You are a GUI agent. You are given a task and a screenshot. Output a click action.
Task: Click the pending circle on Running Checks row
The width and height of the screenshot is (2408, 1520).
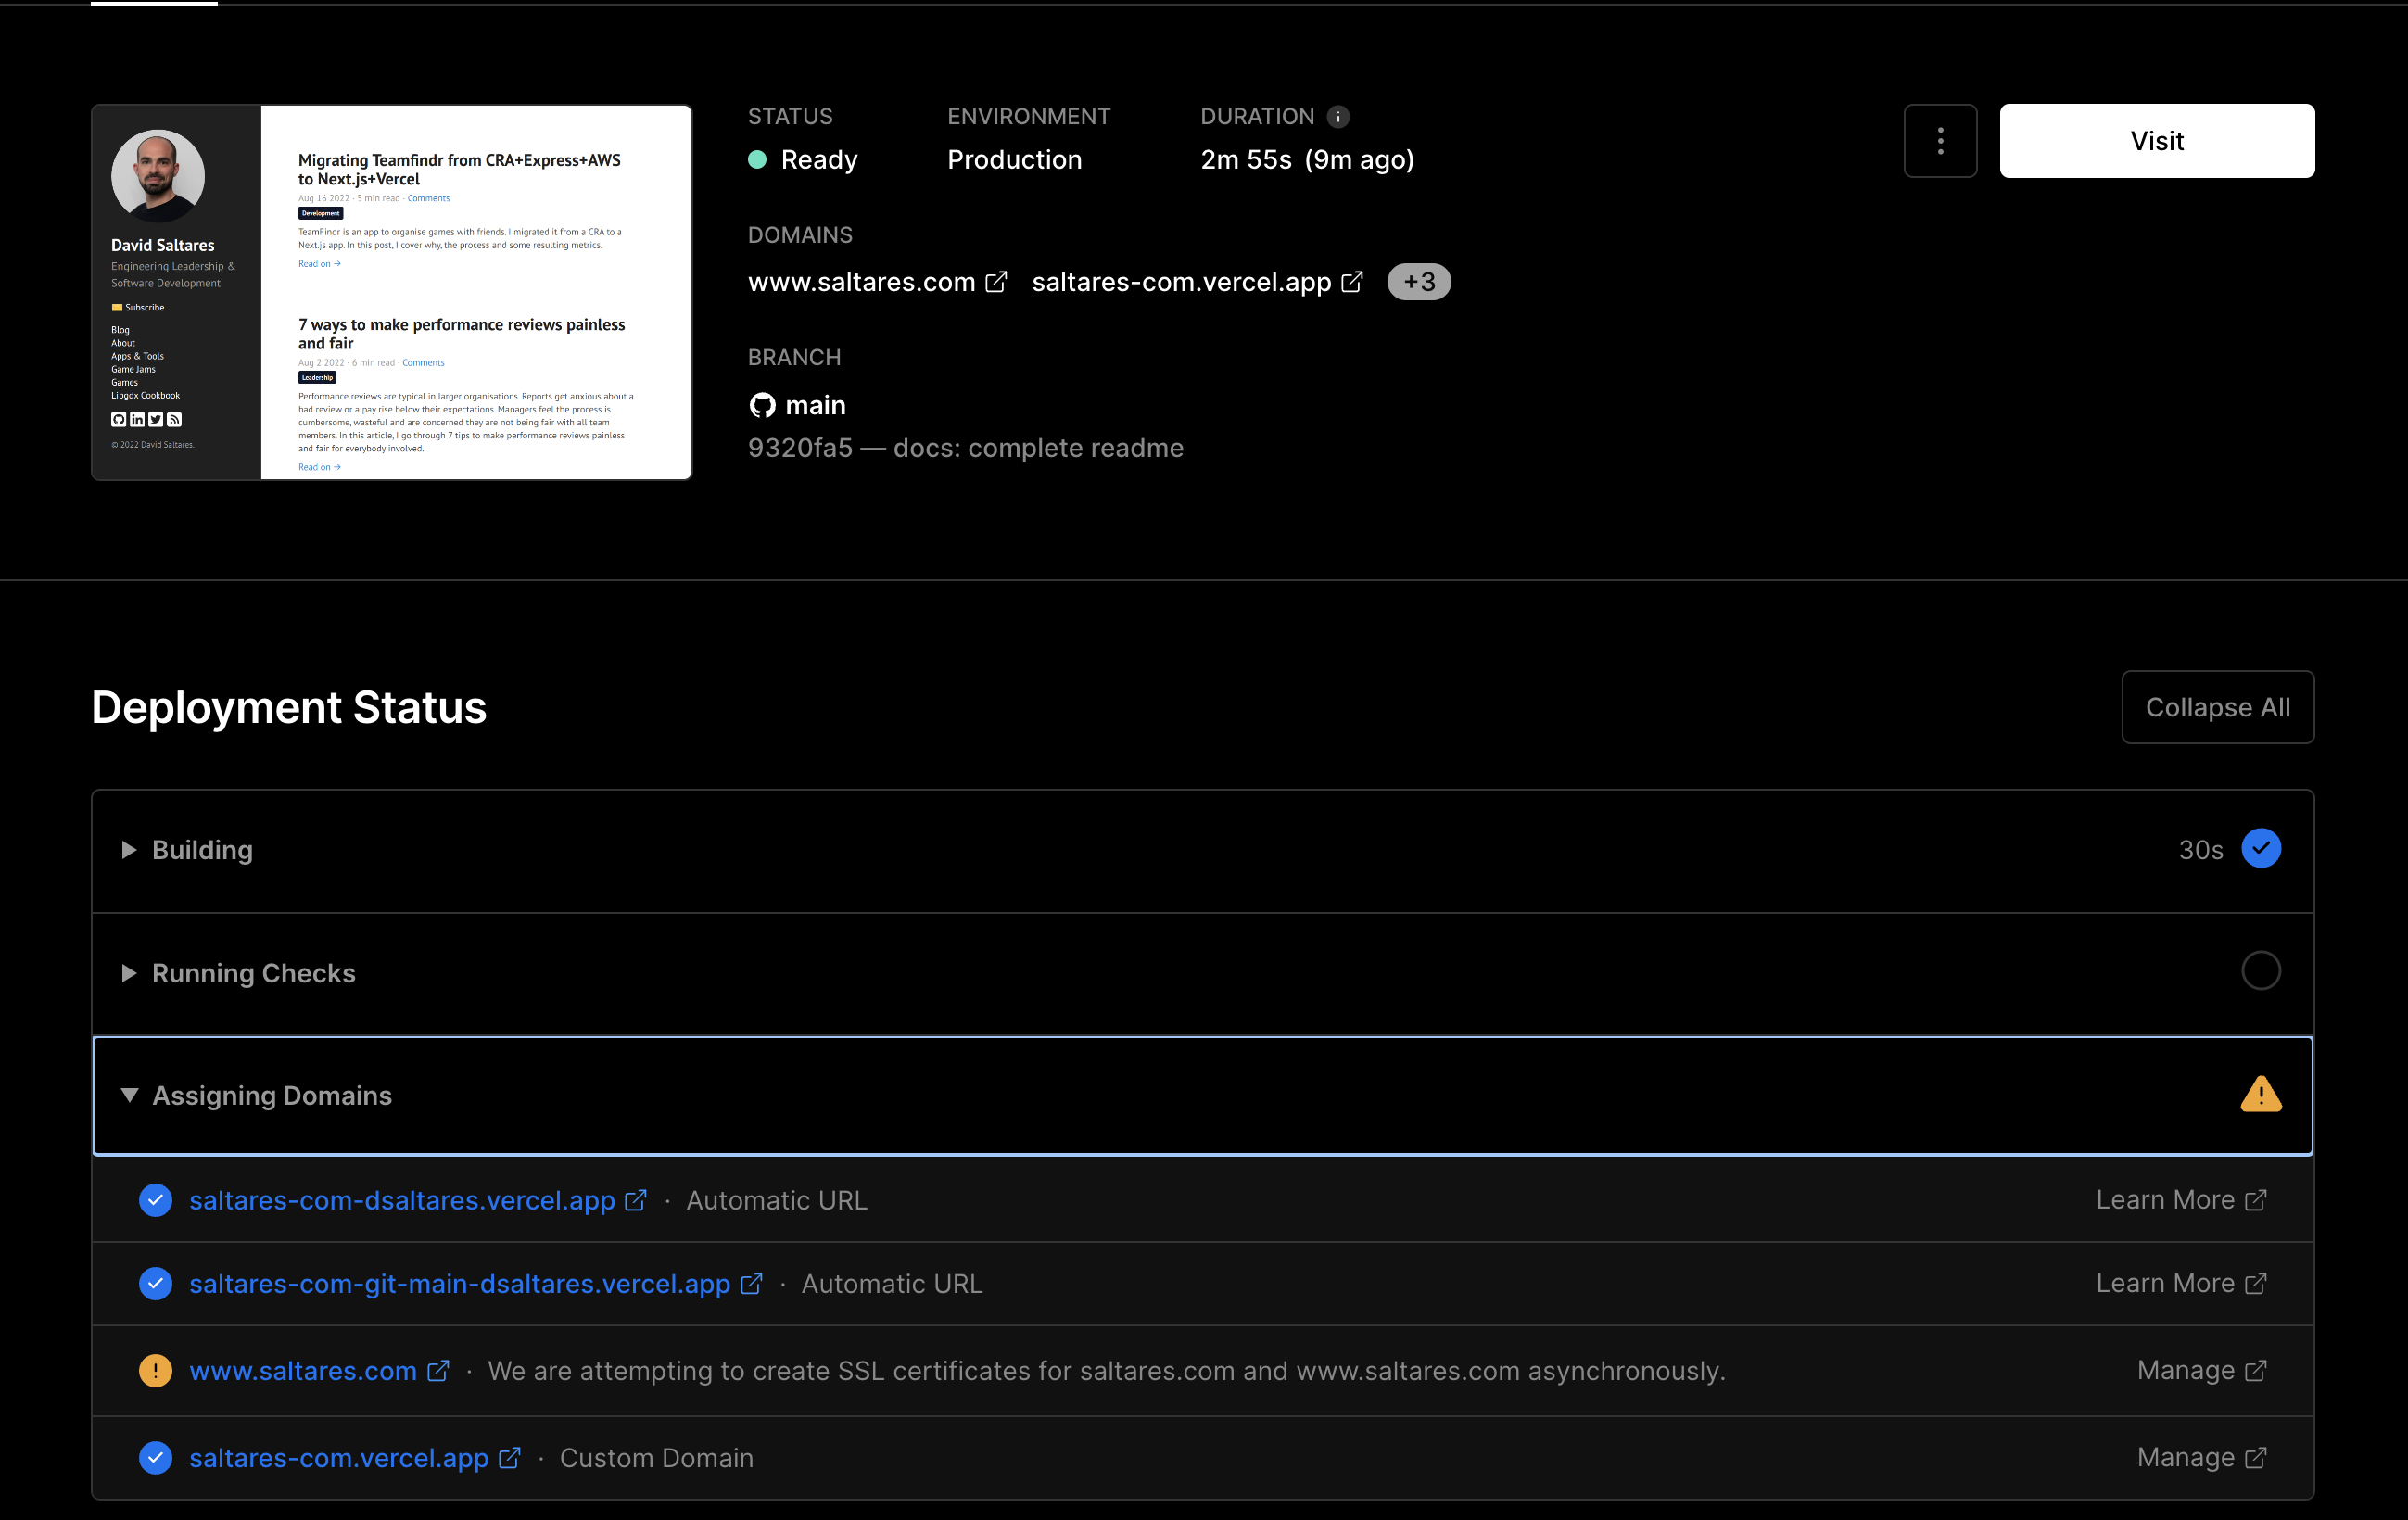click(2261, 971)
